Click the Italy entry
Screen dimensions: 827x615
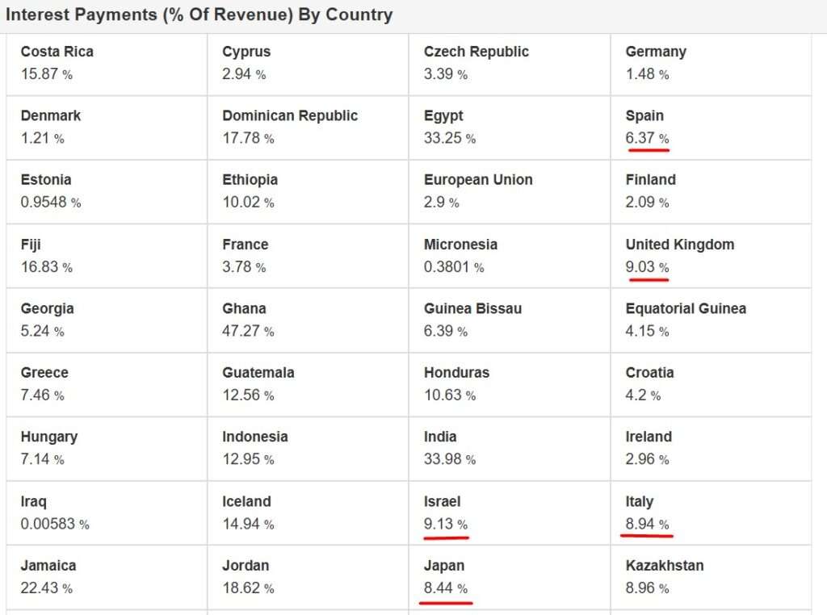tap(640, 502)
